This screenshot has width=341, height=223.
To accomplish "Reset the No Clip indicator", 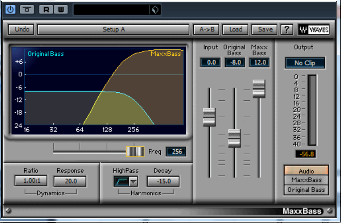I will [305, 63].
